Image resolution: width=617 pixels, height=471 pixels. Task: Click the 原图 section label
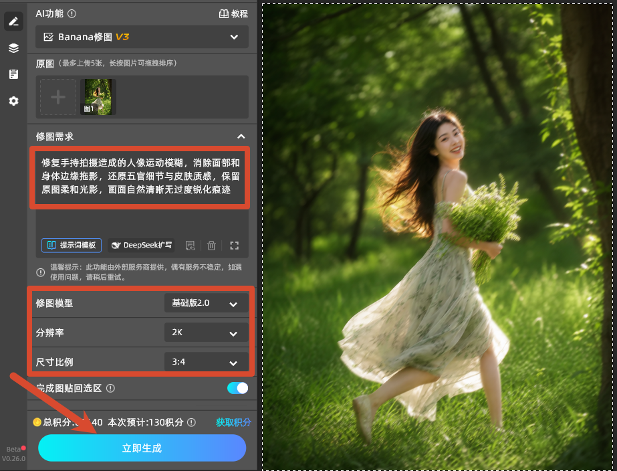pos(45,64)
